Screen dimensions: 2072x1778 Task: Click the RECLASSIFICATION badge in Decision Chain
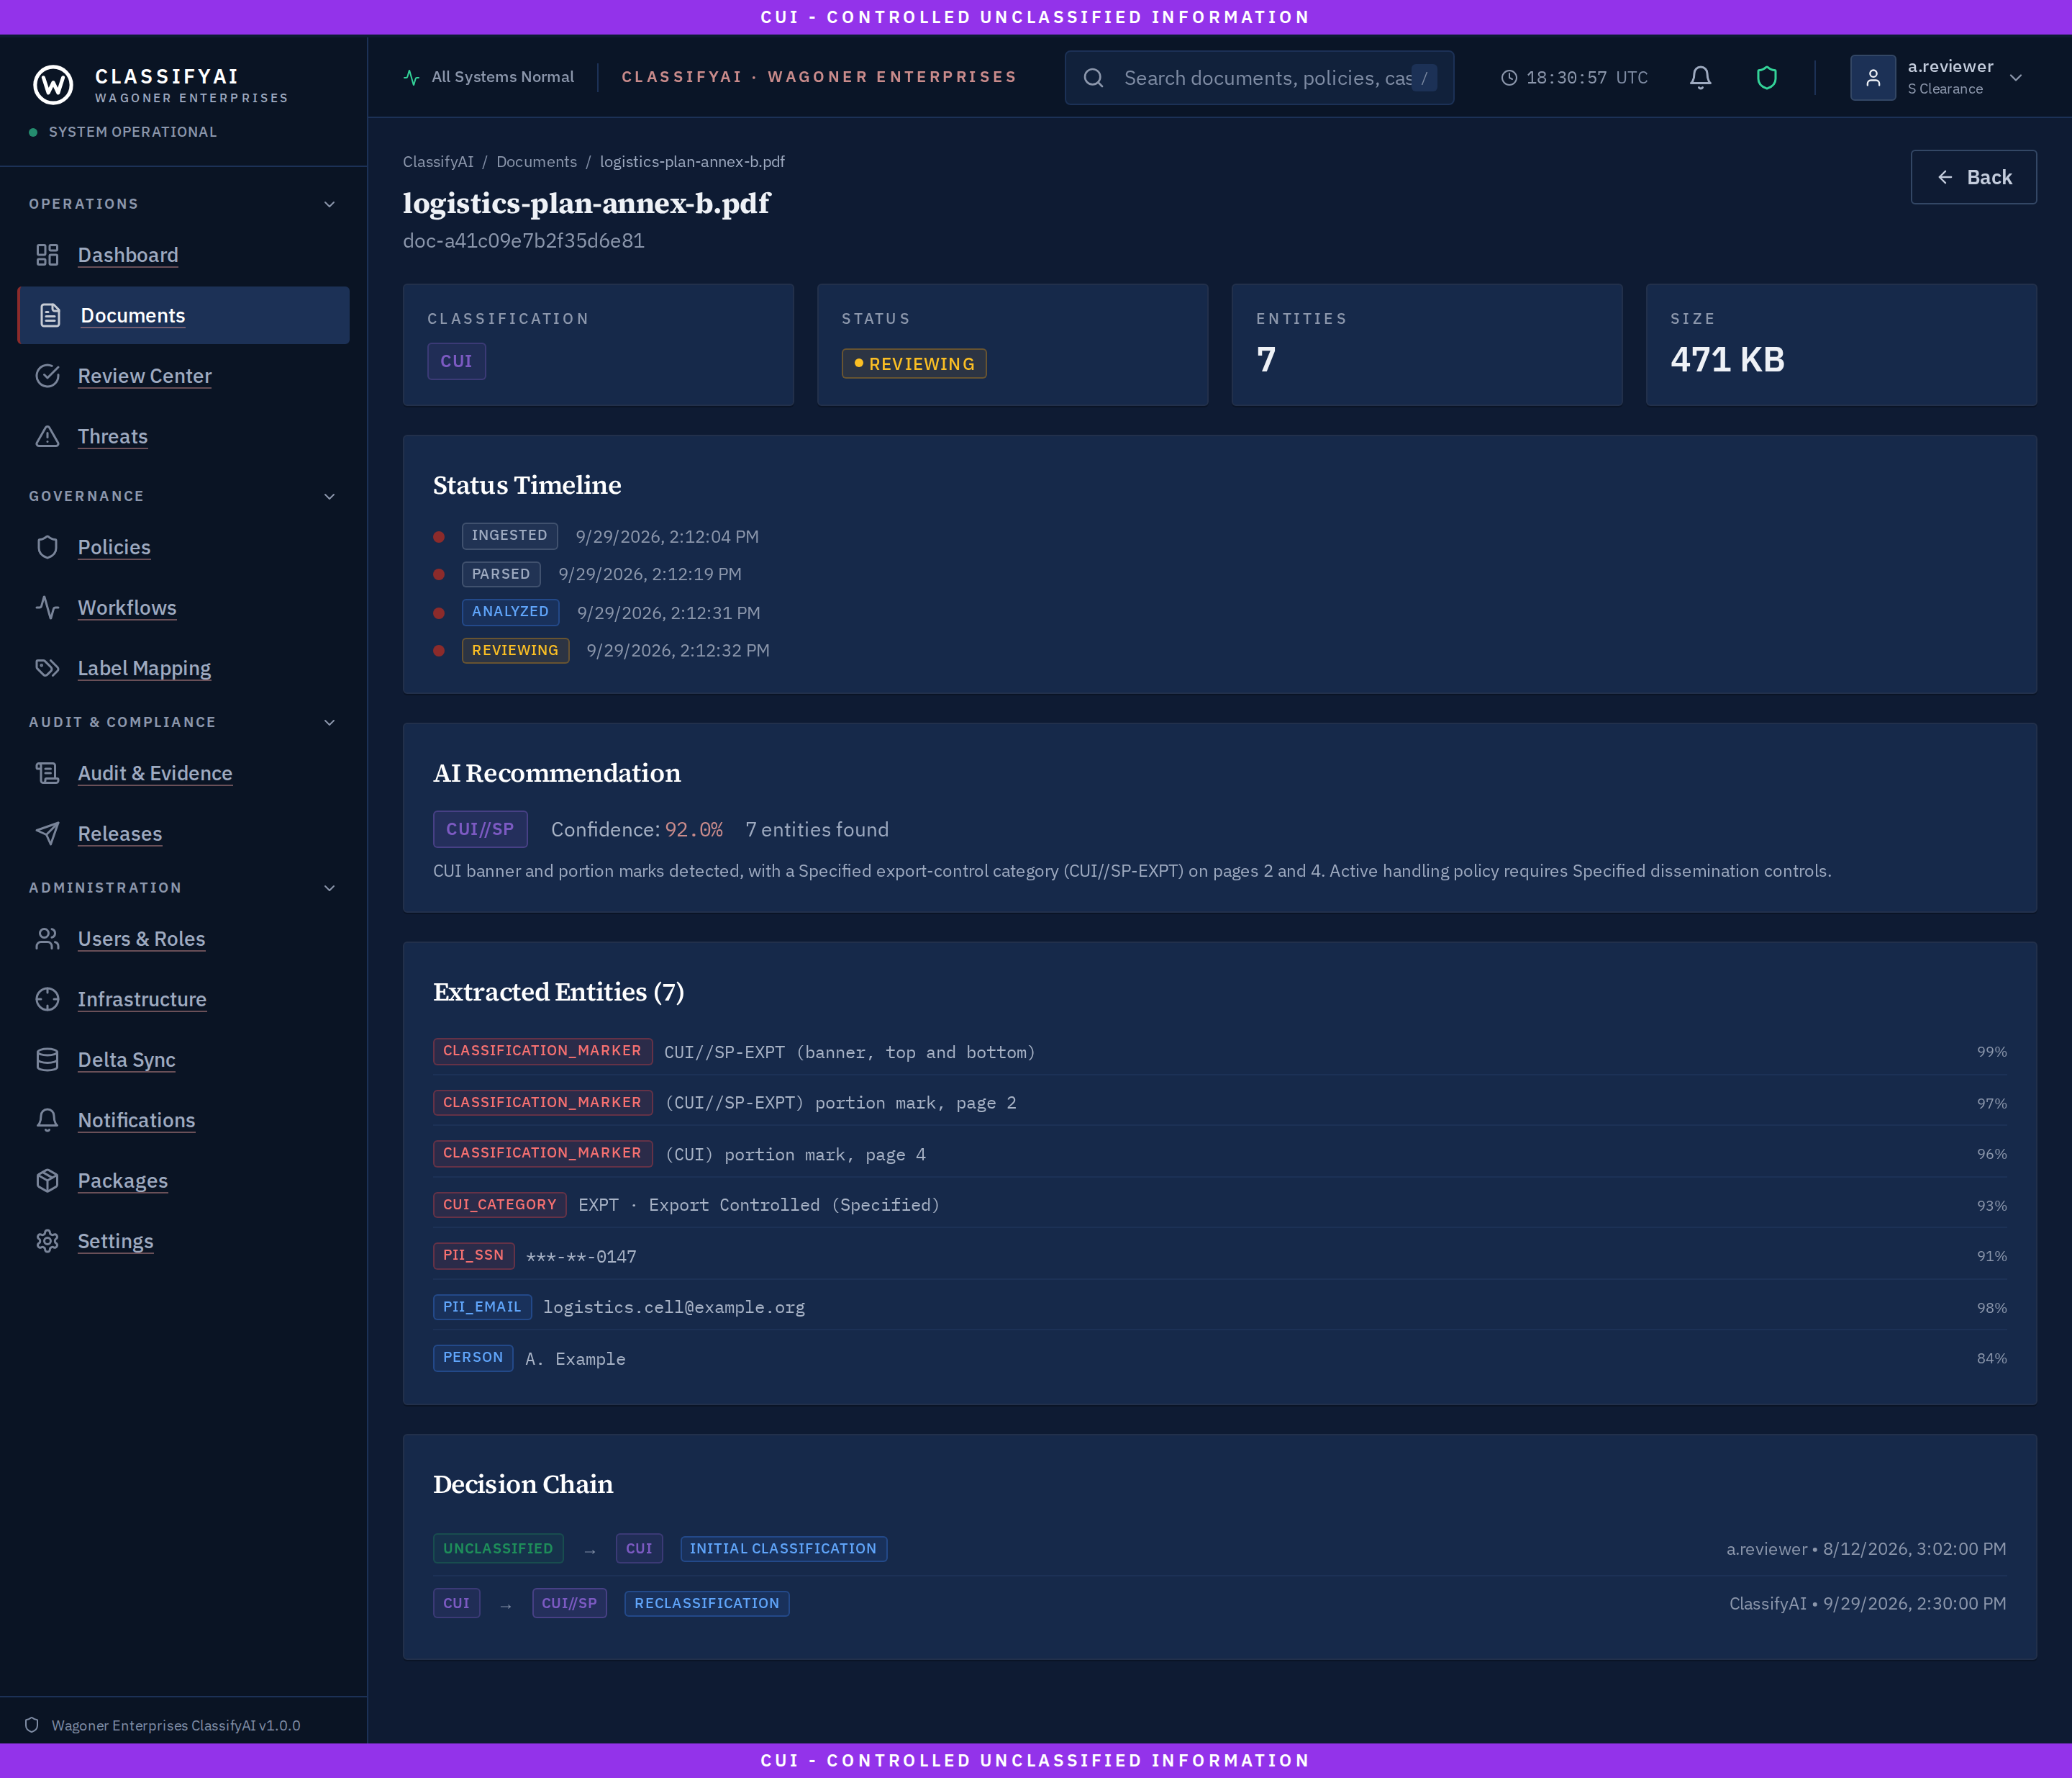point(707,1603)
